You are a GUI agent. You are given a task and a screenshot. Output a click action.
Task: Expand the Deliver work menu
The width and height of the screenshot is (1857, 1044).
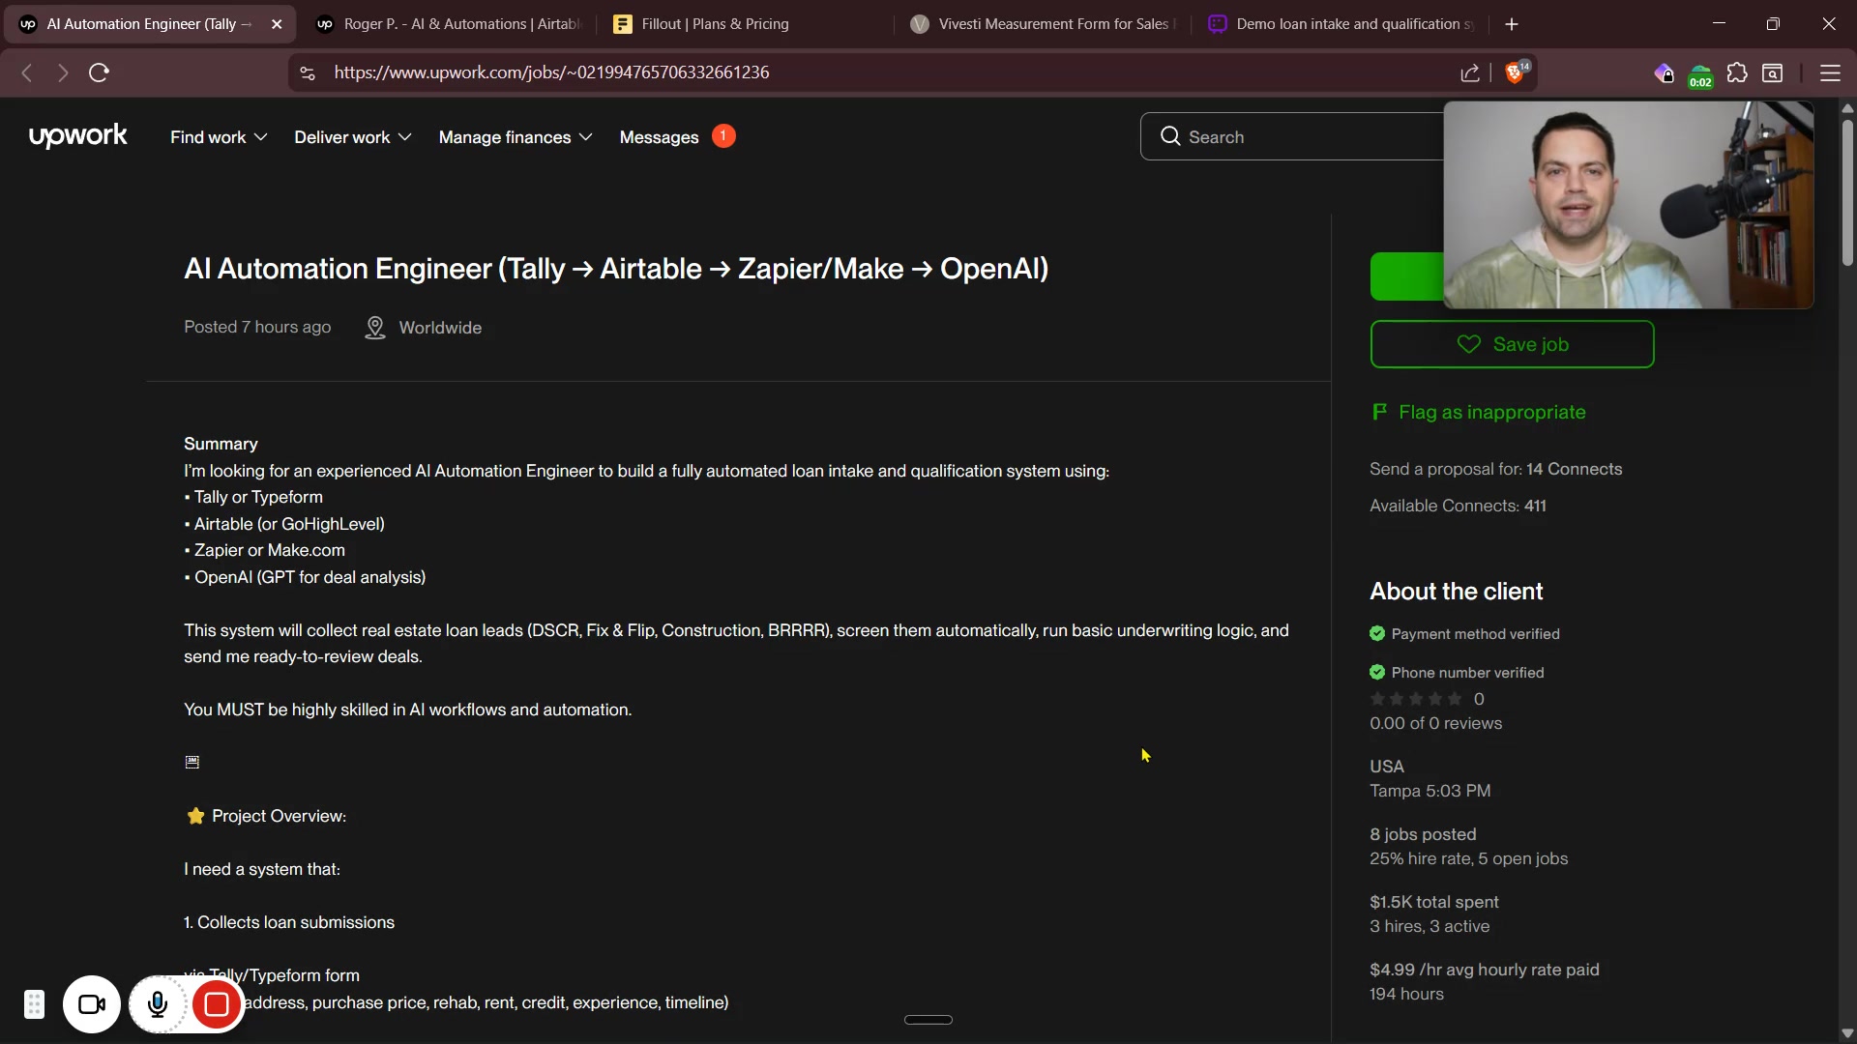coord(352,137)
